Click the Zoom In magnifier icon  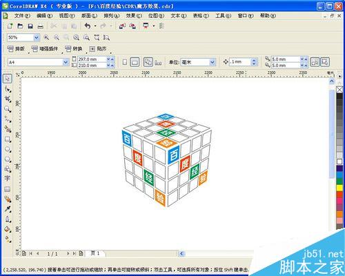click(x=46, y=37)
